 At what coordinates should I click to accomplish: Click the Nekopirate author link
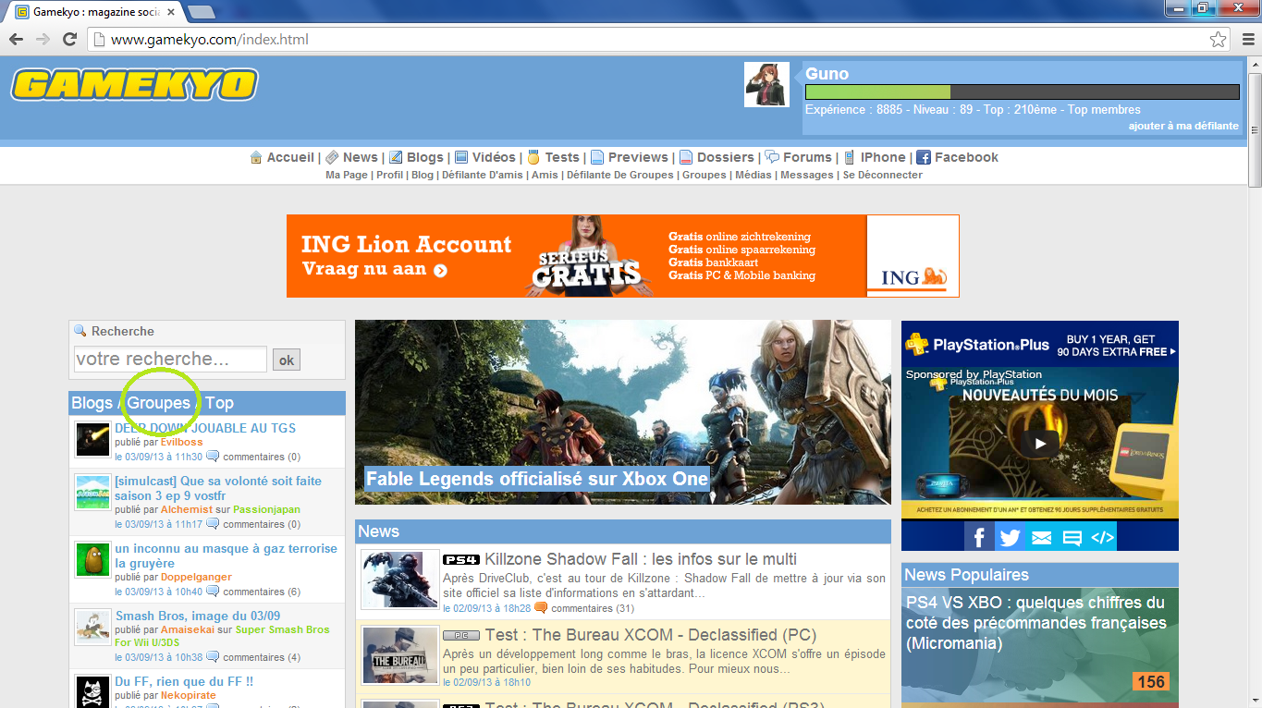(189, 695)
